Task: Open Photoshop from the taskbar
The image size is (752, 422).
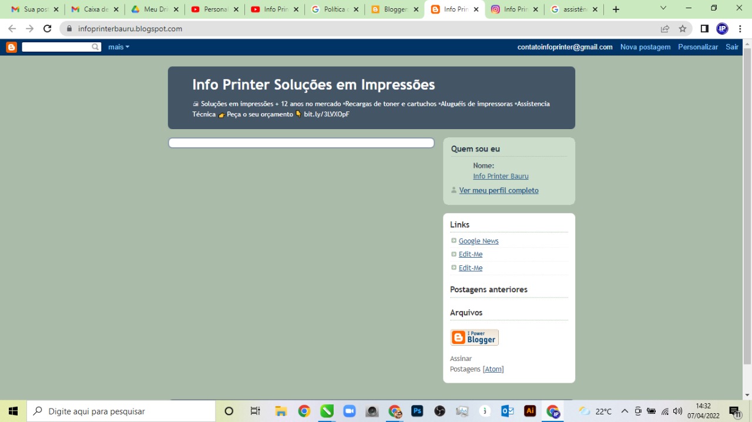Action: pos(417,411)
